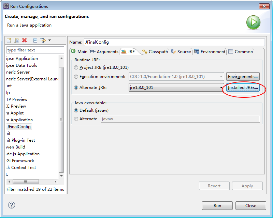Click the green Run icon in the dialog header
273x218 pixels.
point(253,22)
